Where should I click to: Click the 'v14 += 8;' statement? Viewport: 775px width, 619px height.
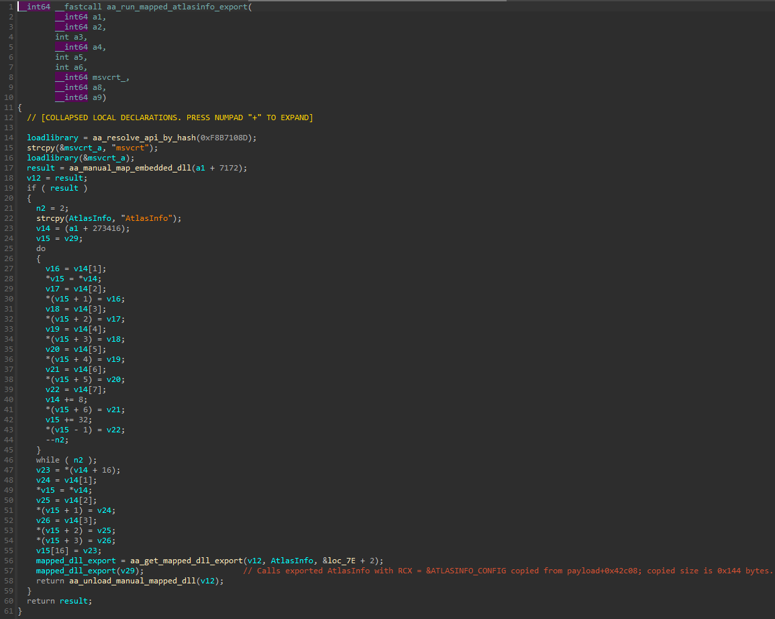tap(66, 400)
